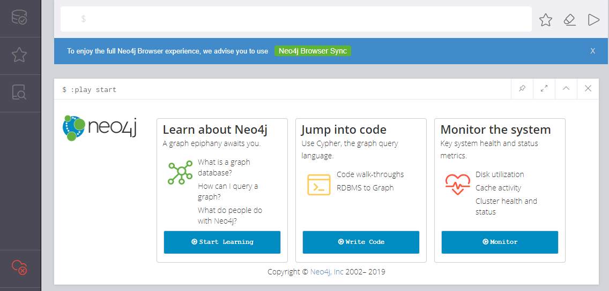Open the Documents search sidebar icon
The image size is (609, 291).
coord(19,92)
